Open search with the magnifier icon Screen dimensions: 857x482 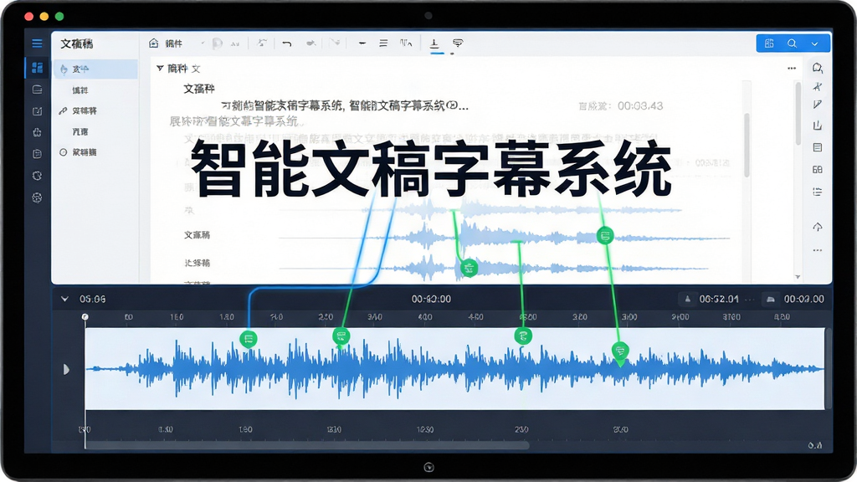point(792,44)
